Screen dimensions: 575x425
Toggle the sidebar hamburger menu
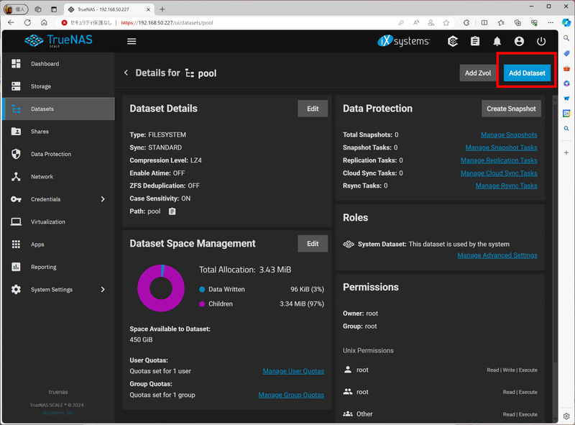point(132,41)
